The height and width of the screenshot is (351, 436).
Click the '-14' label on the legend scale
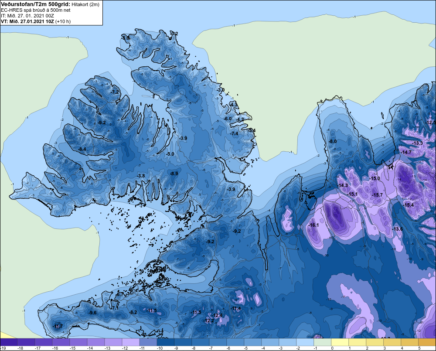pyautogui.click(x=90, y=348)
